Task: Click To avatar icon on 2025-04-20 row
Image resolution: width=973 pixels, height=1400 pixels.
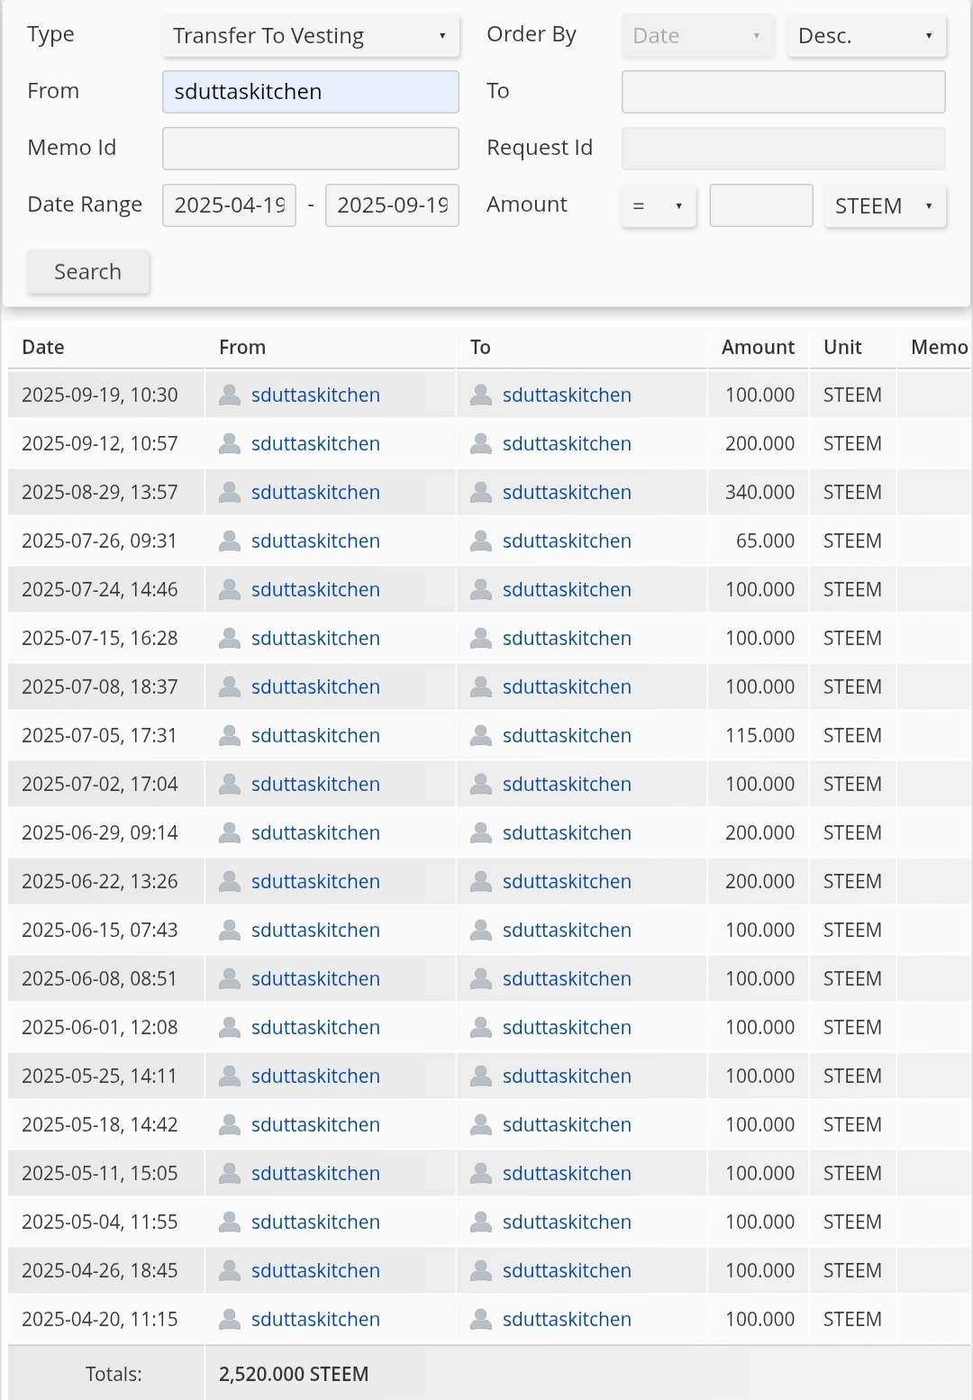Action: [x=481, y=1319]
